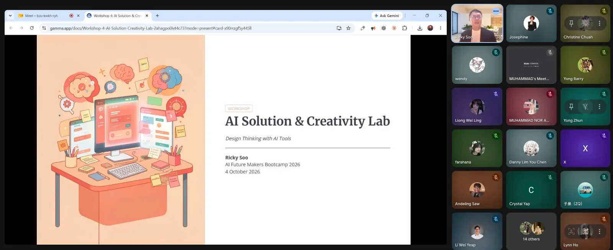The width and height of the screenshot is (613, 250).
Task: Click the megaphone extension icon
Action: (373, 28)
